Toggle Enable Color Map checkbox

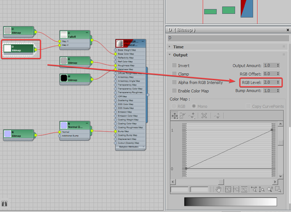pyautogui.click(x=174, y=91)
